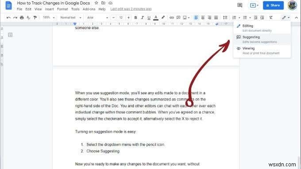Viewport: 301px width, 169px height.
Task: Print the document
Action: 22,18
